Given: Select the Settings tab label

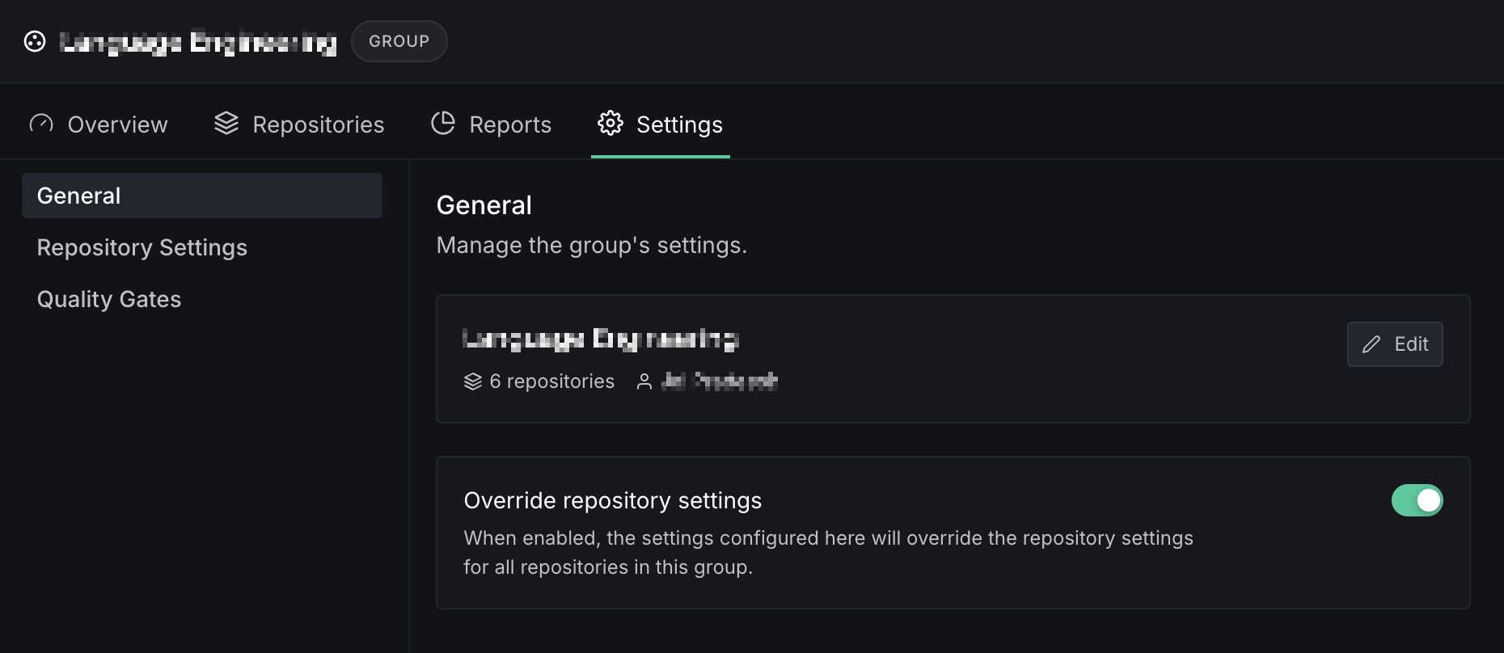Looking at the screenshot, I should [x=679, y=124].
